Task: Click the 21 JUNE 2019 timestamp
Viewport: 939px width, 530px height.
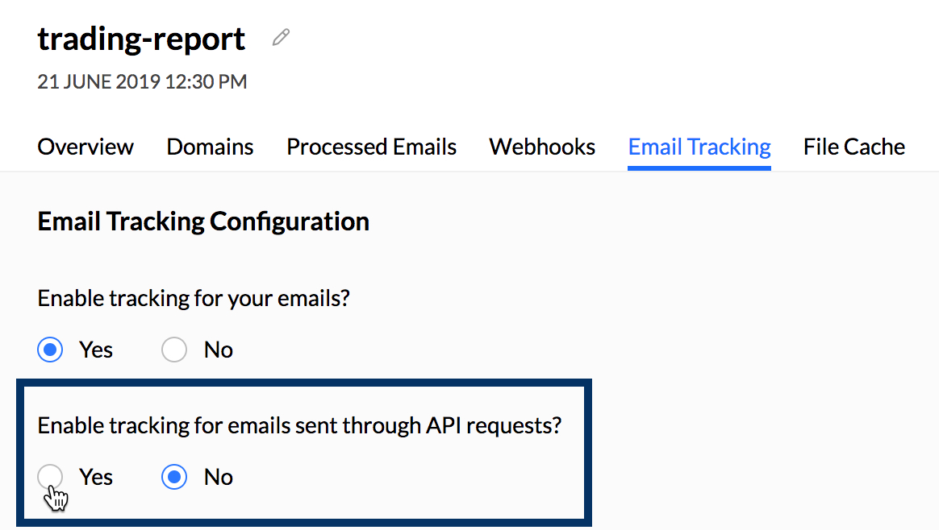Action: point(142,81)
